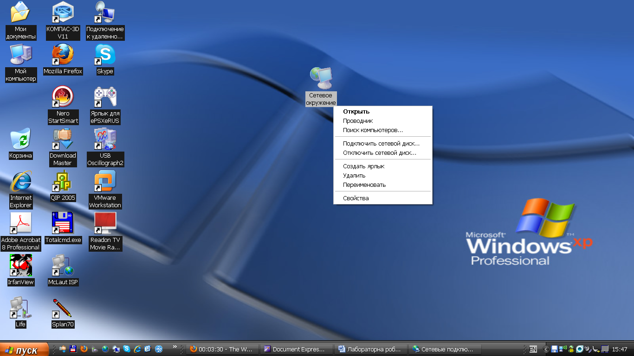Image resolution: width=634 pixels, height=356 pixels.
Task: Switch to Лабораторна робота Word taskbar button
Action: click(x=370, y=349)
